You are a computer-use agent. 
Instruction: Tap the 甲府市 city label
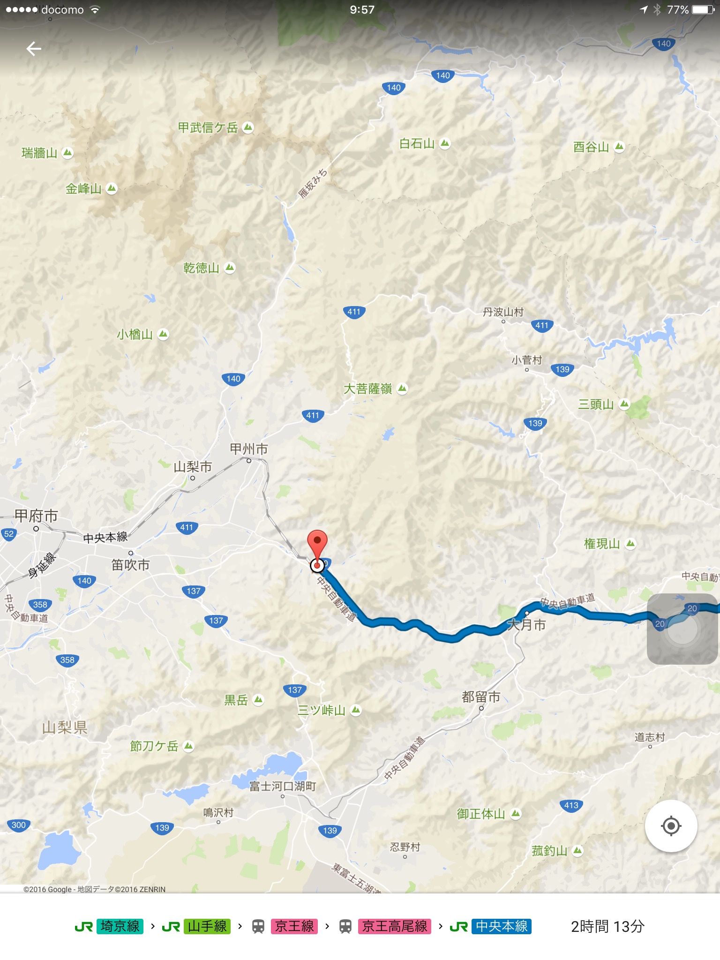tap(36, 516)
